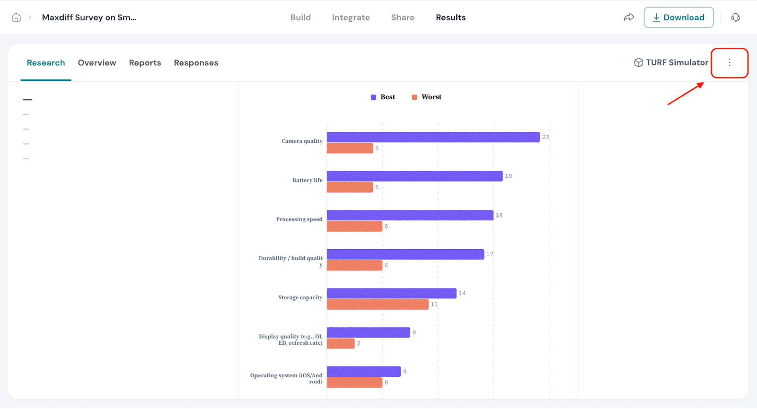This screenshot has height=409, width=757.
Task: Go to the Integrate tab
Action: [x=351, y=17]
